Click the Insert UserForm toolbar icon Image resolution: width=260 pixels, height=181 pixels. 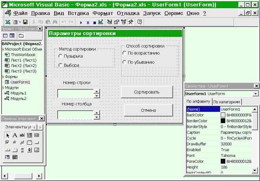15,22
